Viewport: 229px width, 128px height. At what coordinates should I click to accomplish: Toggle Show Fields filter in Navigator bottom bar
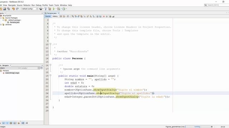click(x=3, y=123)
